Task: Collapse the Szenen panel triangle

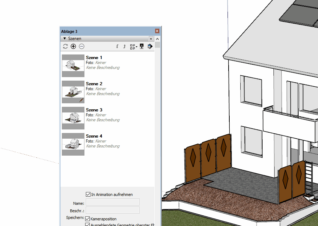Action: 64,39
